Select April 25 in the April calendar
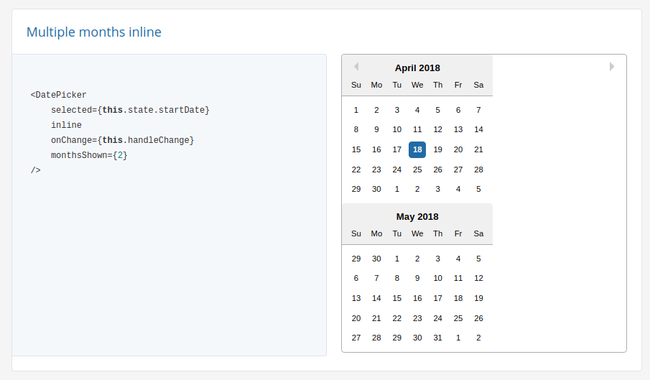 click(417, 170)
